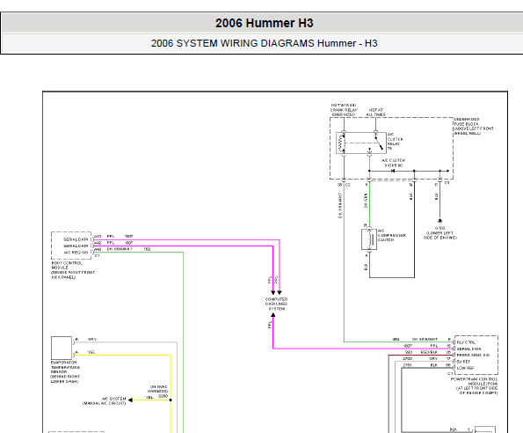Click the "POWERTRAIN CONTROL MODULE" label
Viewport: 523px width, 433px height.
click(x=475, y=382)
